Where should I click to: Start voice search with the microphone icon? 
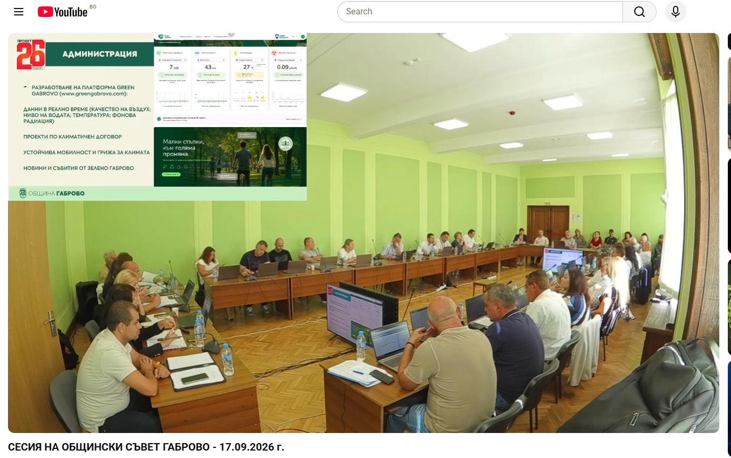676,12
